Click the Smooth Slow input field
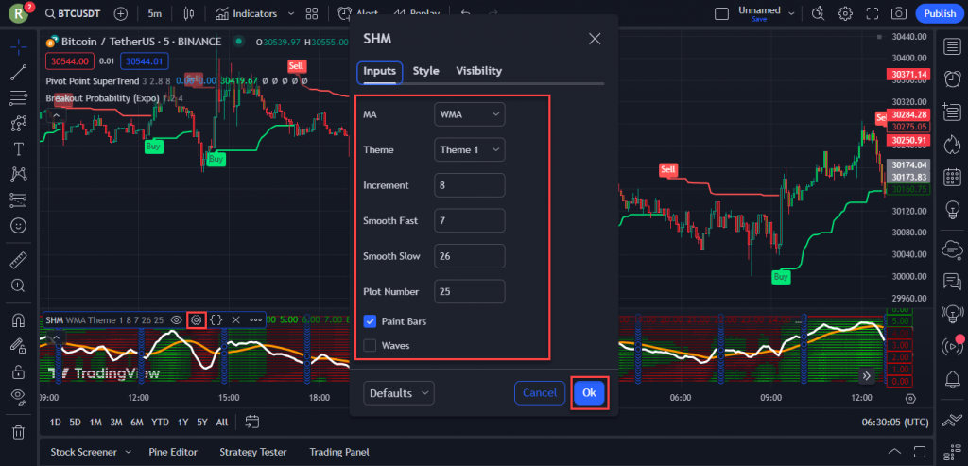Image resolution: width=968 pixels, height=466 pixels. 469,256
